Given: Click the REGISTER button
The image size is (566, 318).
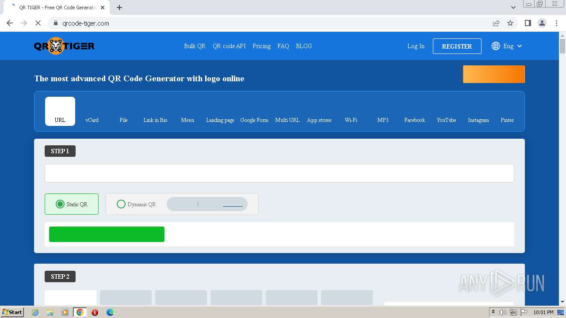Looking at the screenshot, I should [457, 46].
